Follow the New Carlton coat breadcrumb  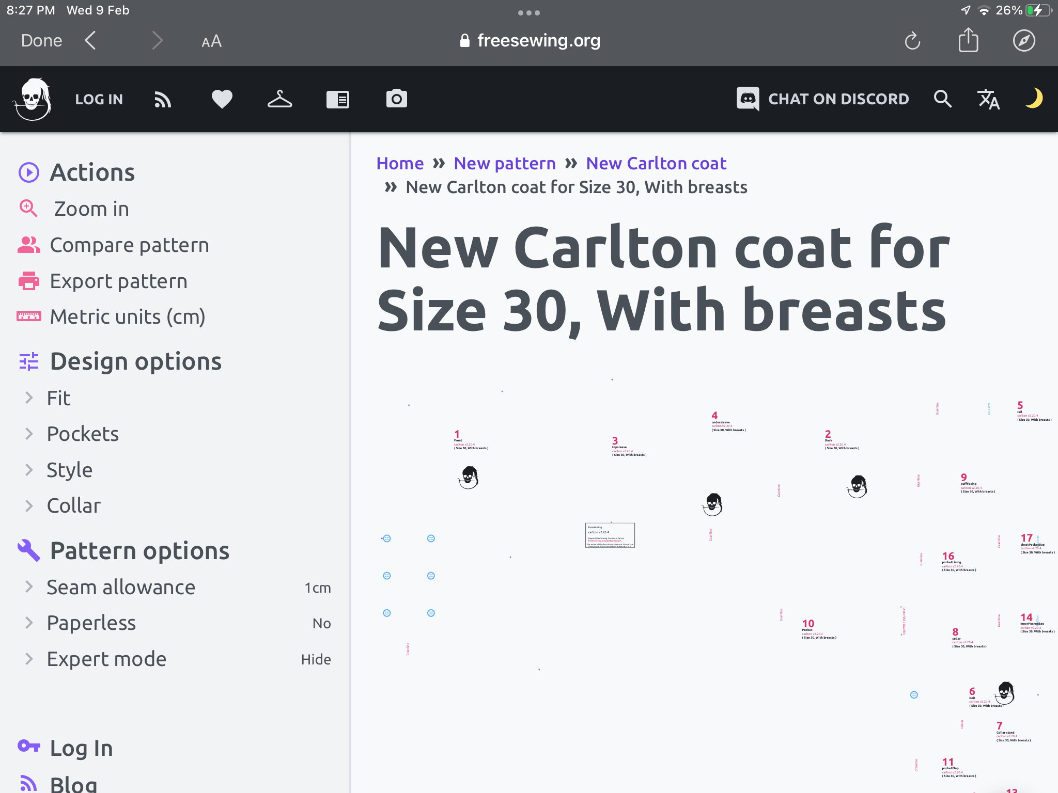656,163
